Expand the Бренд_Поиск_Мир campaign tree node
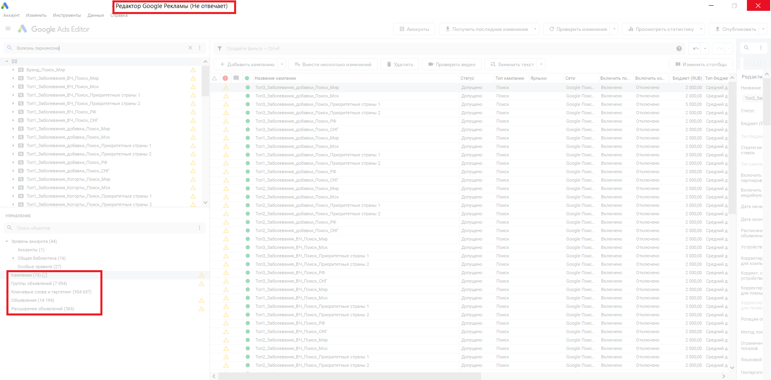The image size is (771, 380). pos(13,70)
